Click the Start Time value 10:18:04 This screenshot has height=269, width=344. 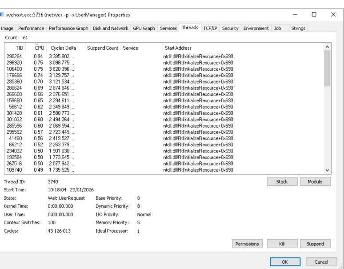[x=57, y=190]
